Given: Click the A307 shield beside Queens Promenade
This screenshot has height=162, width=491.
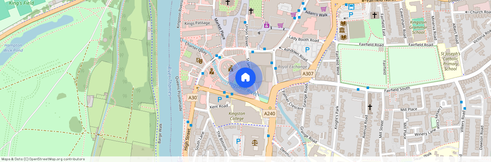Looking at the screenshot, I should click(x=193, y=98).
